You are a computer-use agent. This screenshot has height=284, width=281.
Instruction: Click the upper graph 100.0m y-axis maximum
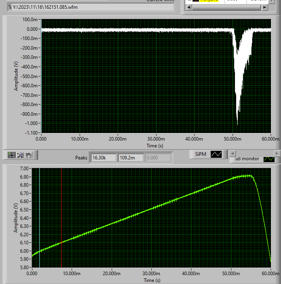30,20
